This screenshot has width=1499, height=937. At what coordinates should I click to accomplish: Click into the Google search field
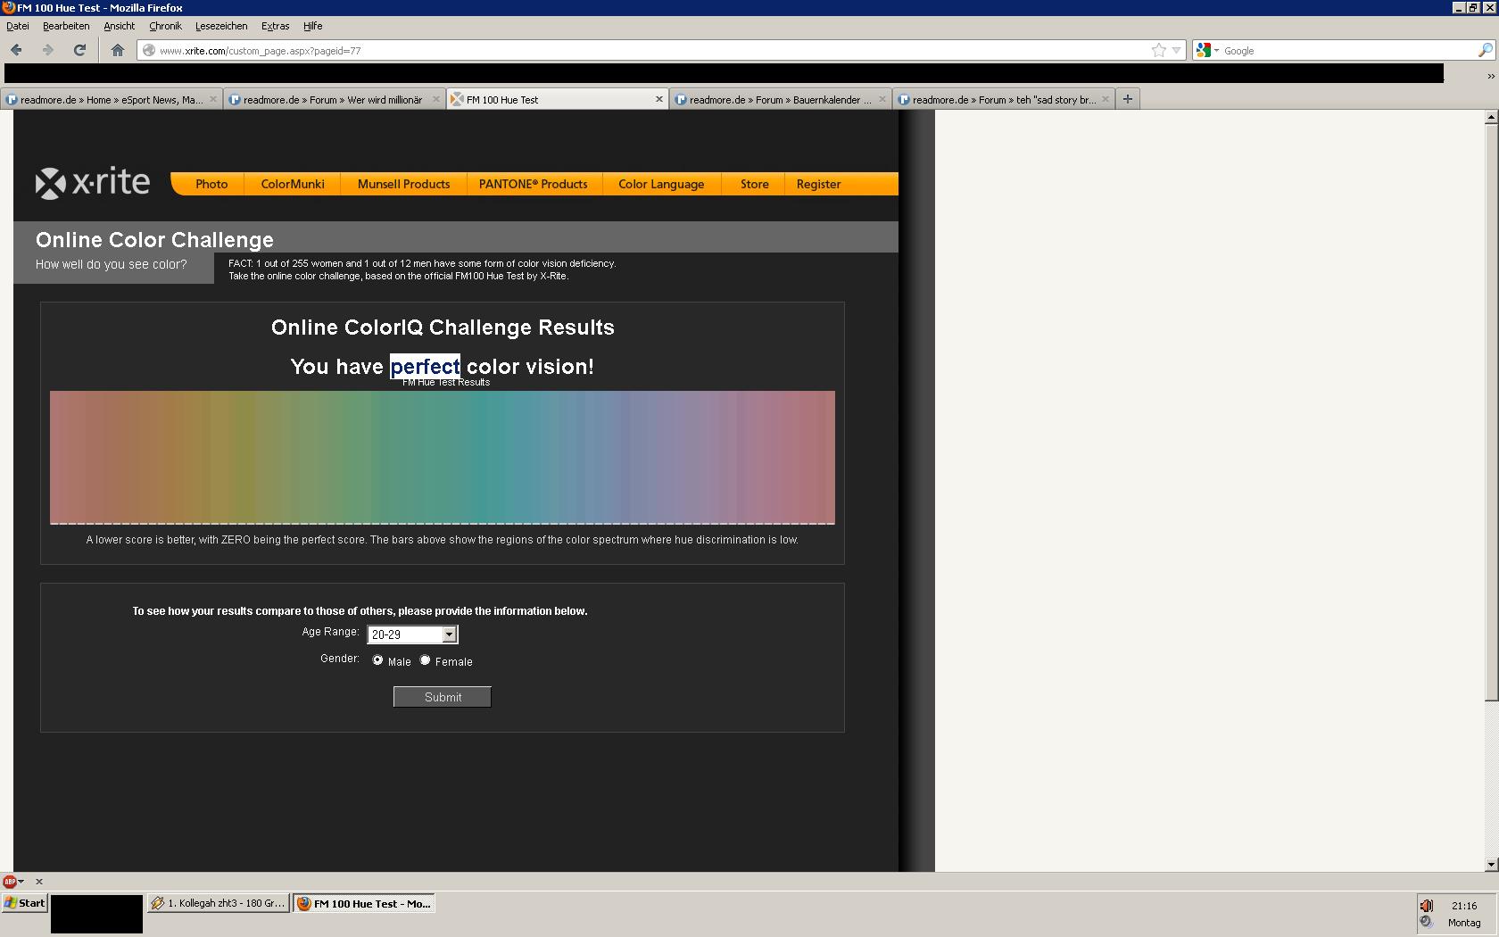tap(1347, 51)
